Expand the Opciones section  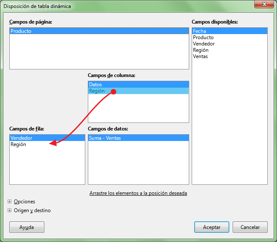(10, 202)
